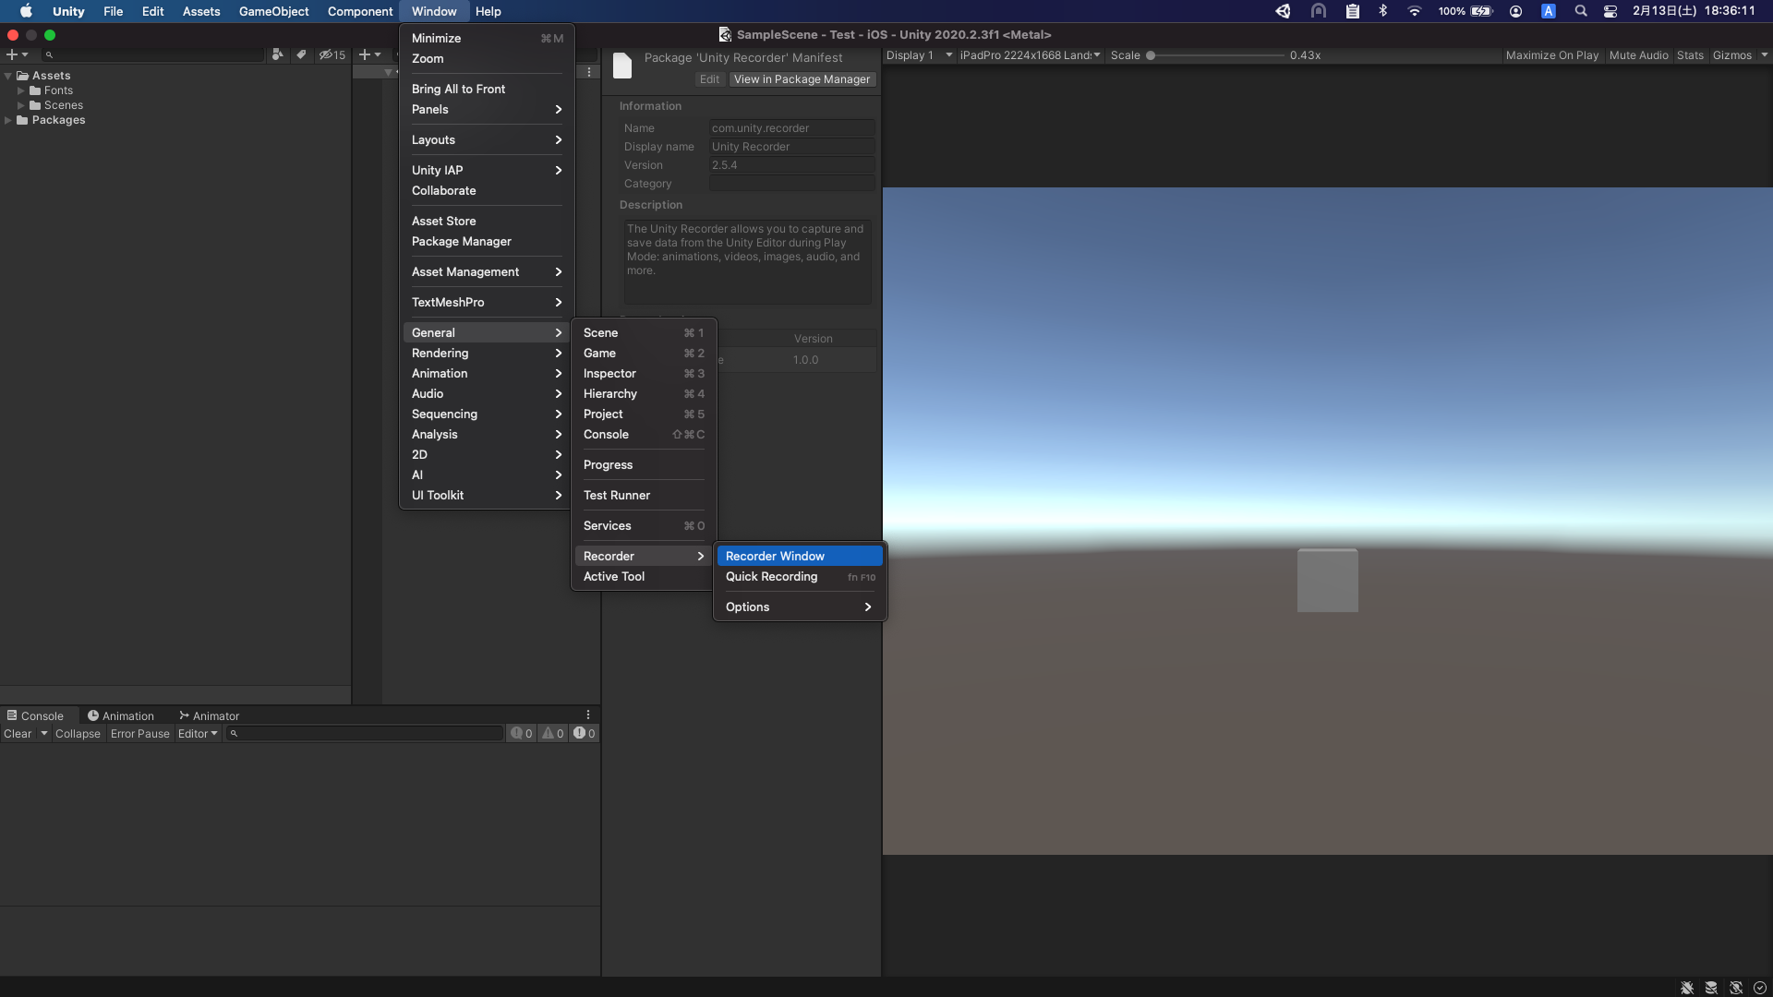Expand the Scenes folder
The width and height of the screenshot is (1773, 997).
click(21, 105)
